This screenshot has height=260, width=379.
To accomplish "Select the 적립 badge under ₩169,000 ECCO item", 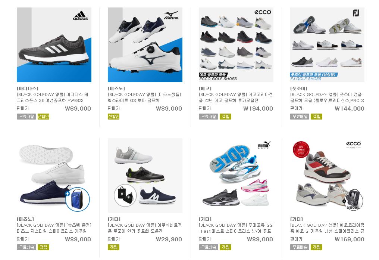I will tap(316, 247).
